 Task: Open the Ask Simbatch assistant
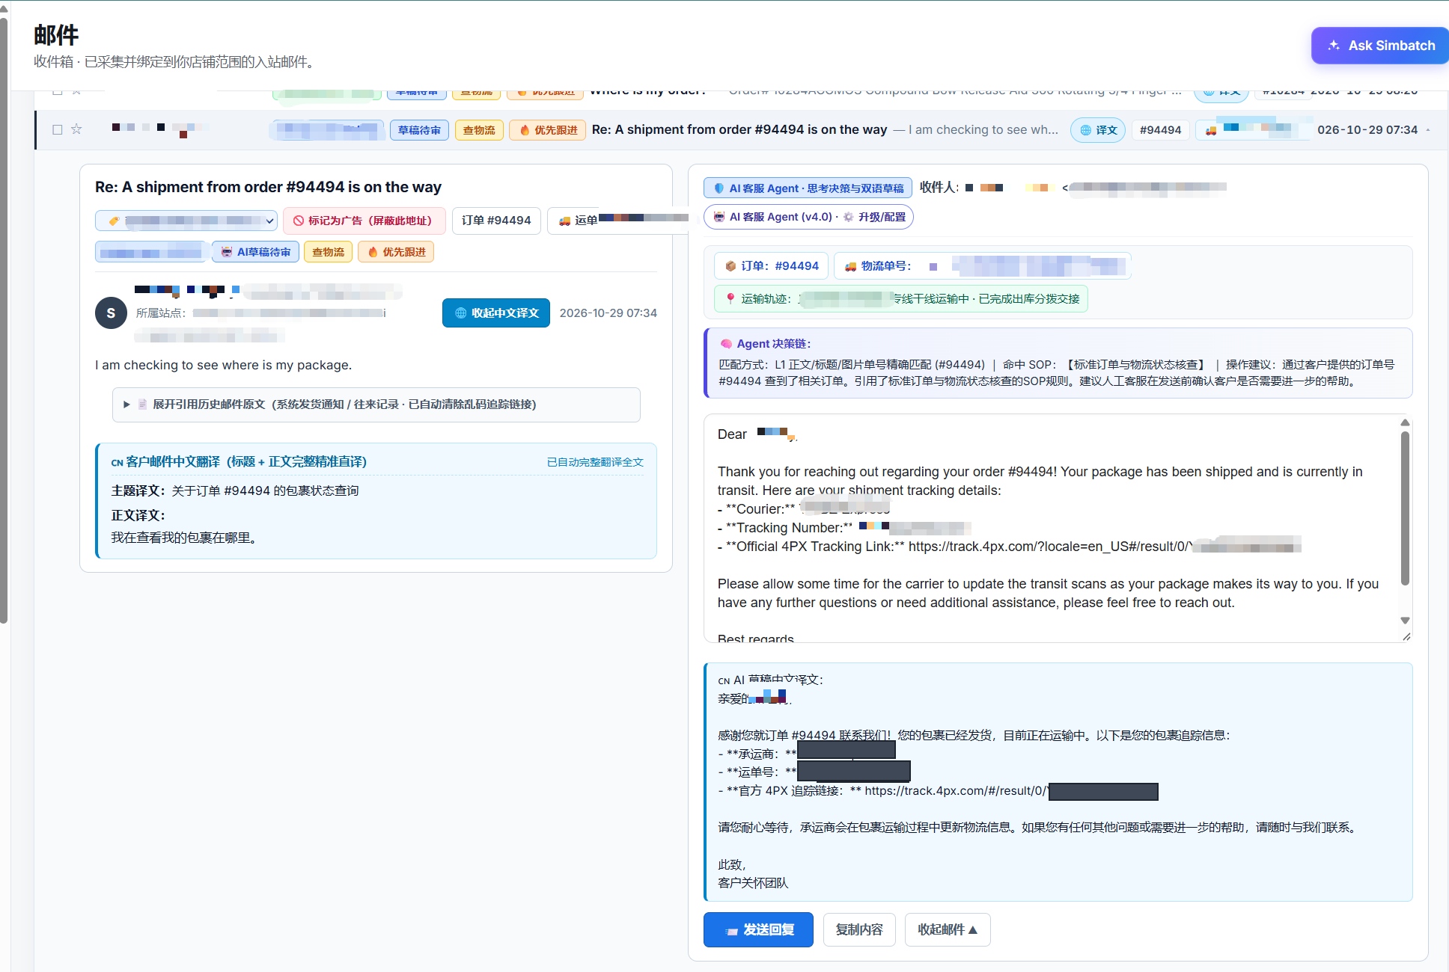tap(1381, 46)
